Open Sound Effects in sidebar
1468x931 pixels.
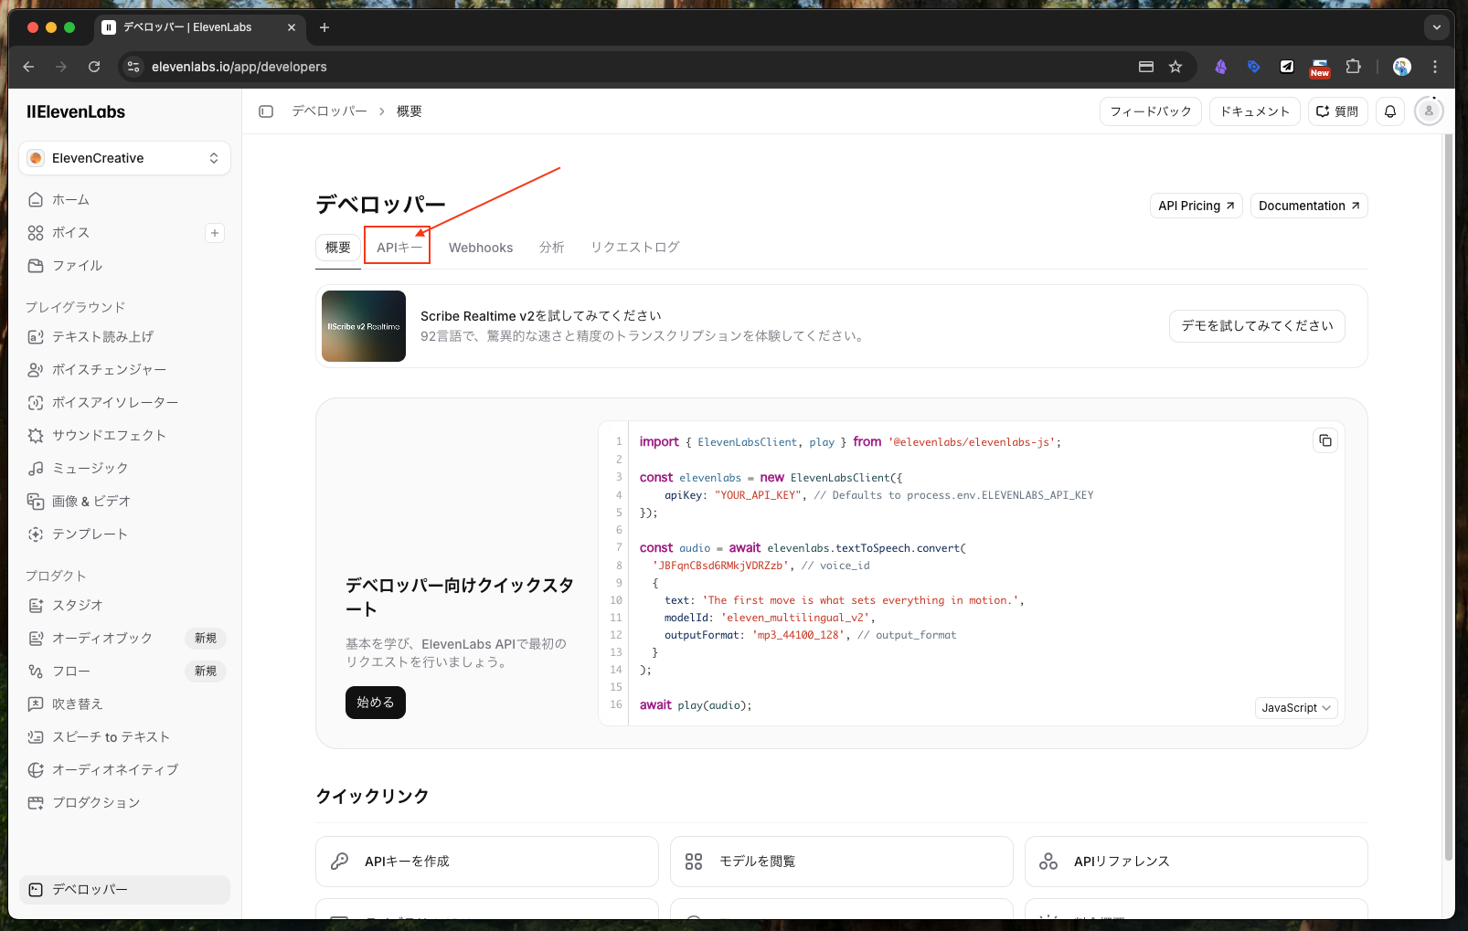pyautogui.click(x=109, y=436)
